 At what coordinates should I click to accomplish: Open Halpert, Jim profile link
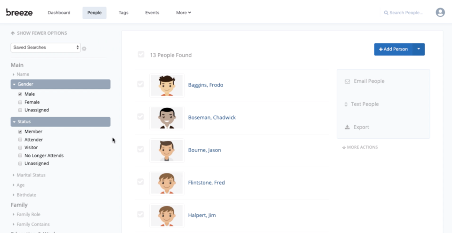(x=202, y=216)
